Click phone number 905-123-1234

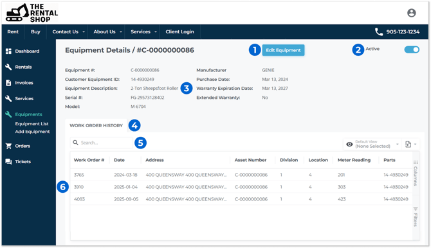403,32
